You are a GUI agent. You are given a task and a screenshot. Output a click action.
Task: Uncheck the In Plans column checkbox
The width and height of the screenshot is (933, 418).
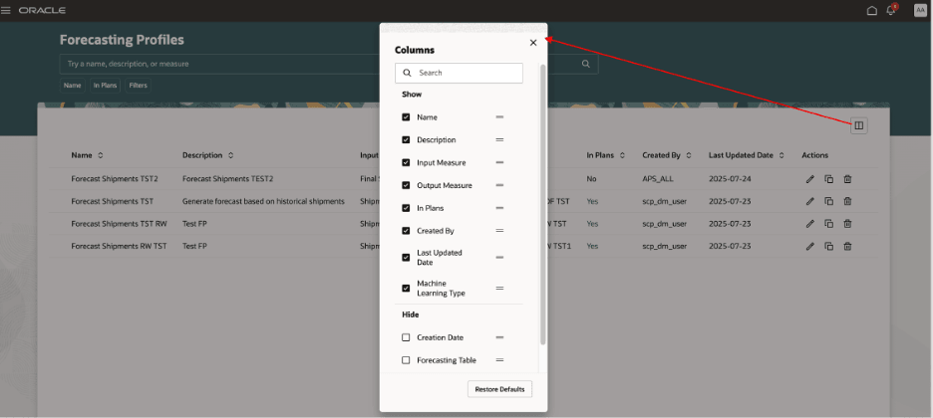tap(406, 208)
